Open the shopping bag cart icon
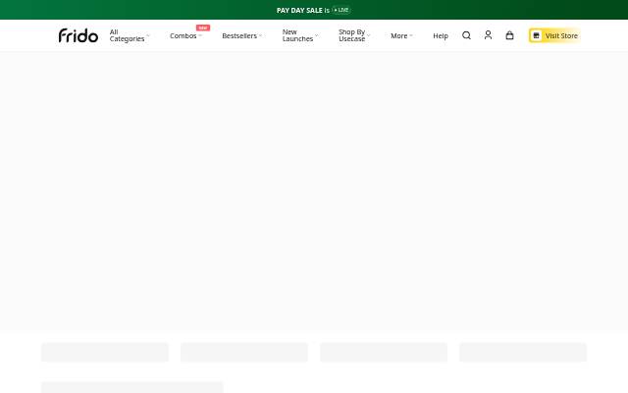This screenshot has height=393, width=628. (x=509, y=35)
